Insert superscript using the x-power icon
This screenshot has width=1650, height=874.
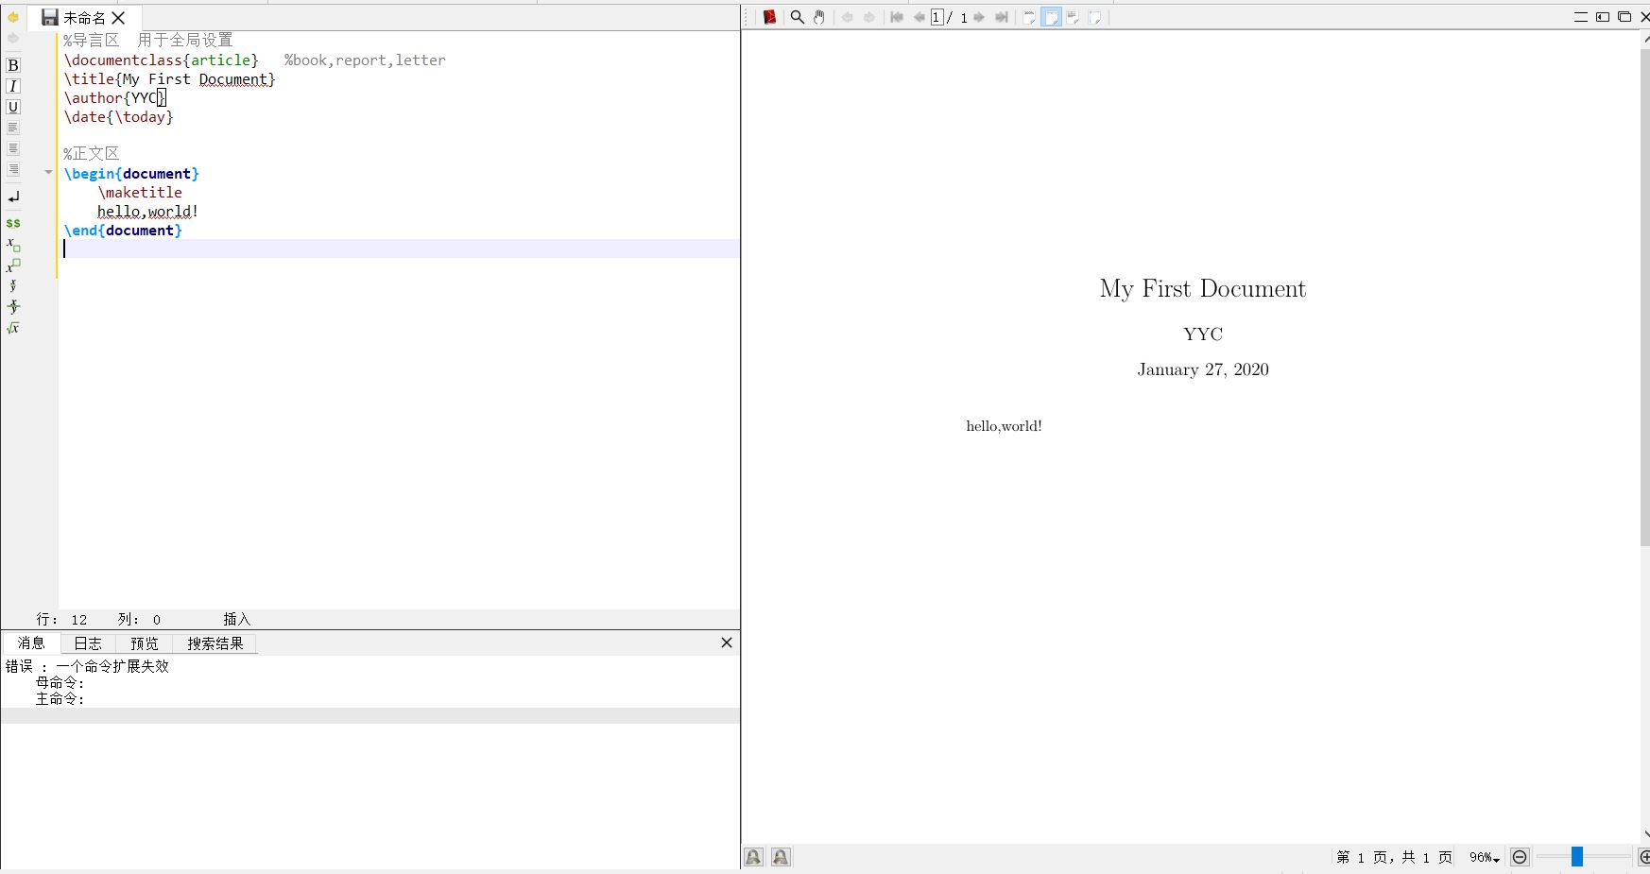tap(13, 266)
